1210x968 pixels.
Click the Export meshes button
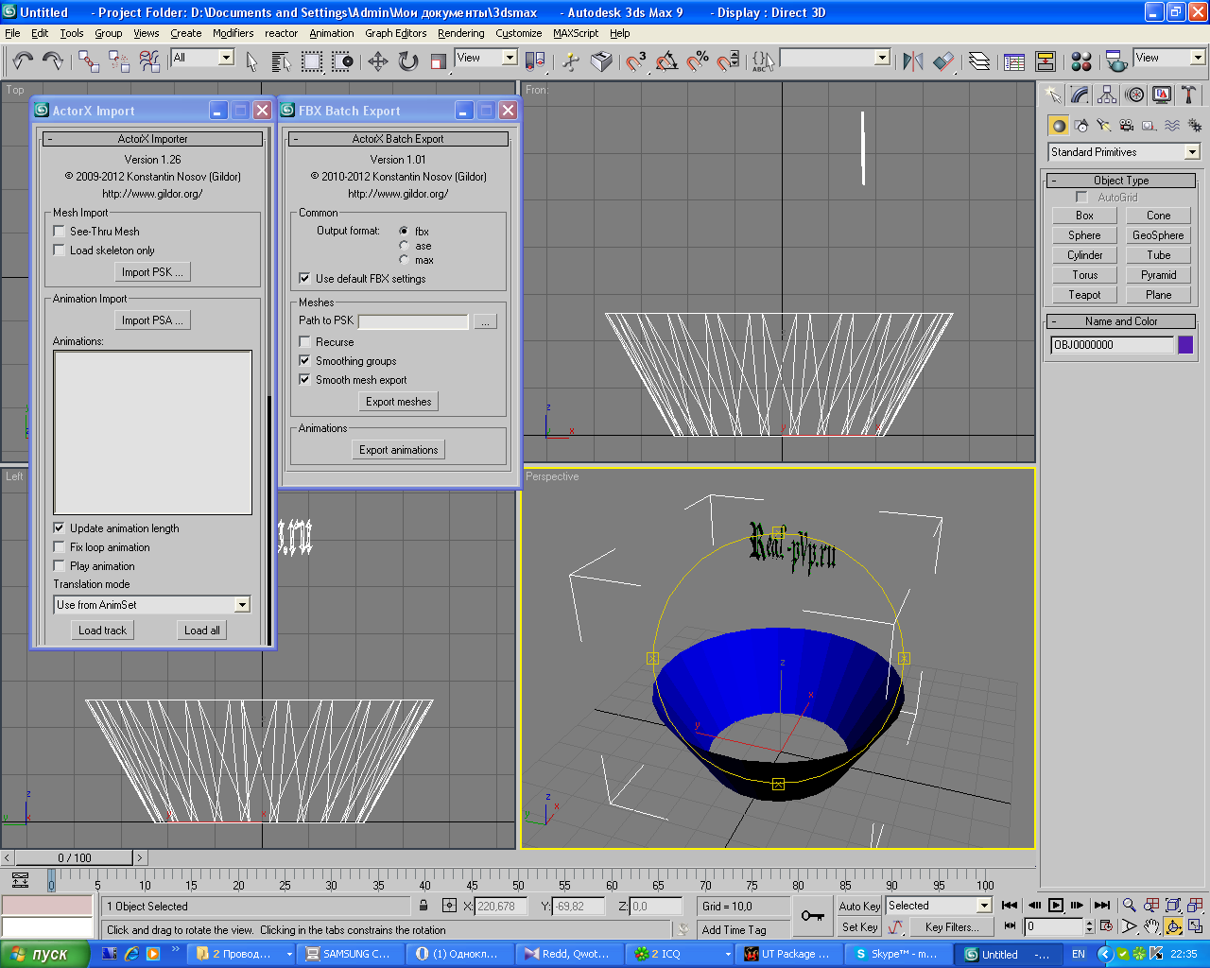click(398, 401)
